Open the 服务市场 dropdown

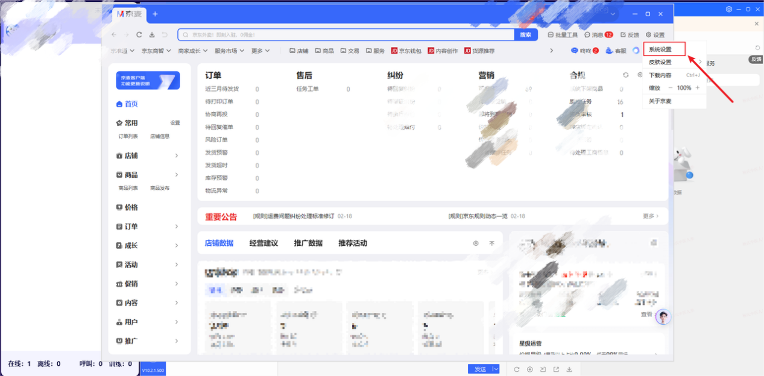coord(227,51)
